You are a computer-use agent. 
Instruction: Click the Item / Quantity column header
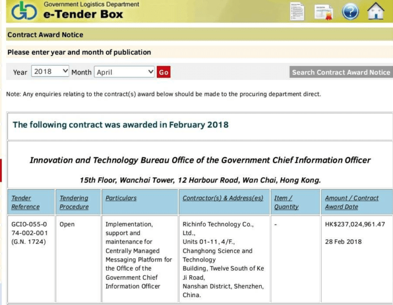tap(286, 202)
